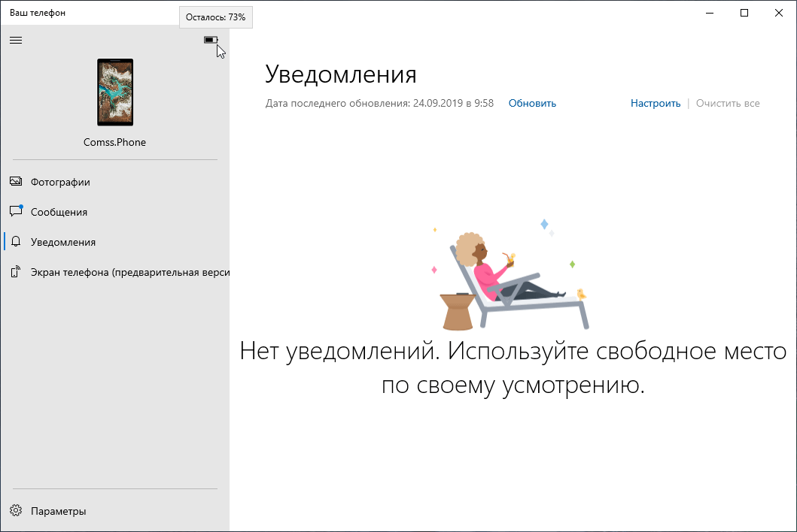Close the Ваш телефон window
The image size is (797, 532).
(x=779, y=13)
